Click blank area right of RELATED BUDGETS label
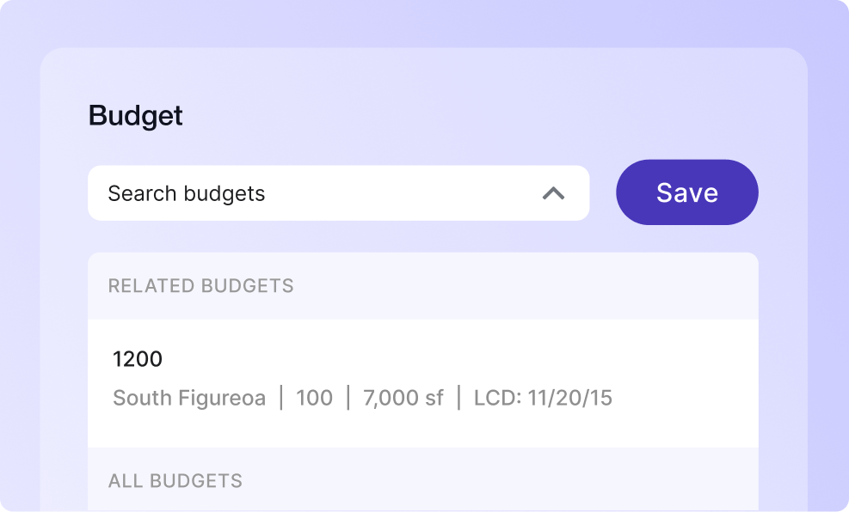849x512 pixels. (x=525, y=286)
